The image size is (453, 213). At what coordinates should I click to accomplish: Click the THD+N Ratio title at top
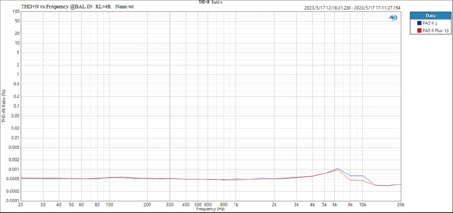211,2
